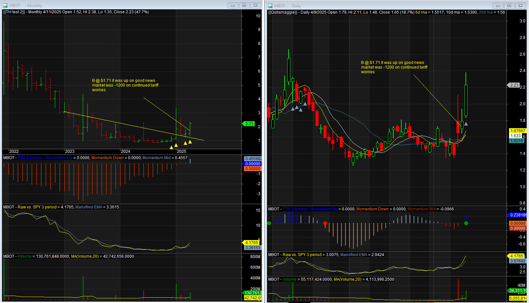Click the MBOT Daily window title icon
Screen dimensions: 529x303
[x=270, y=6]
